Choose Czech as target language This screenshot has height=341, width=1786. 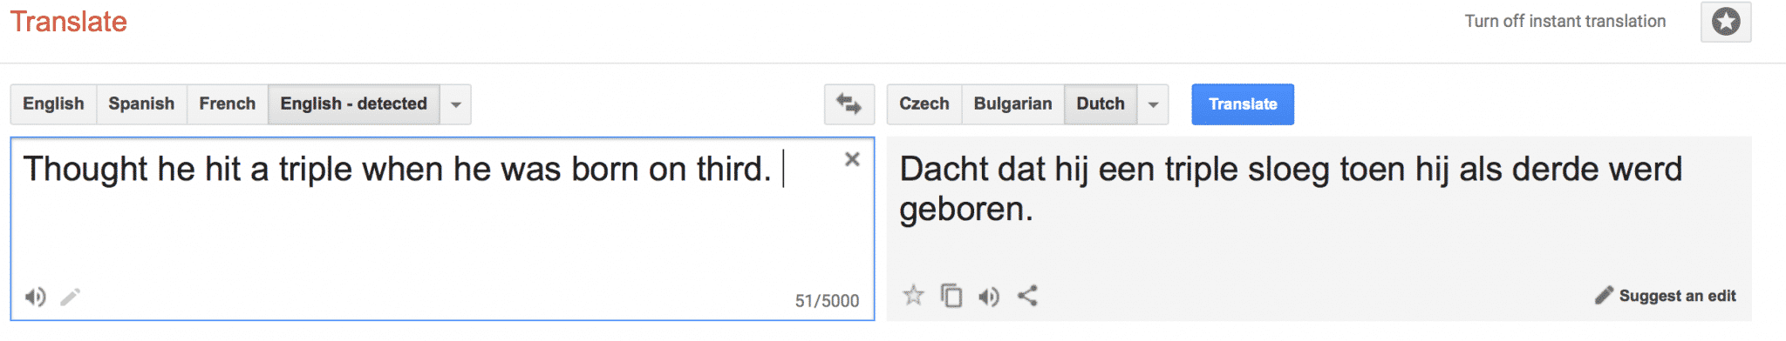click(924, 104)
